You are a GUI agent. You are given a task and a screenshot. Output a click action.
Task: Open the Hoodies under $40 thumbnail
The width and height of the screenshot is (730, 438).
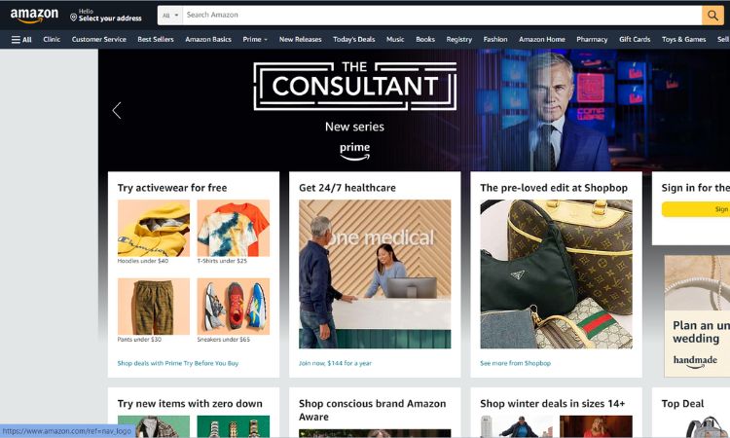tap(154, 228)
